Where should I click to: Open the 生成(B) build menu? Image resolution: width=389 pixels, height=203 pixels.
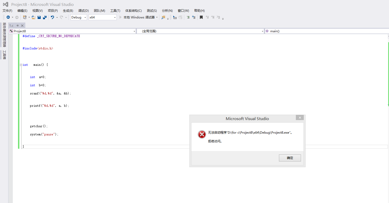pyautogui.click(x=68, y=11)
